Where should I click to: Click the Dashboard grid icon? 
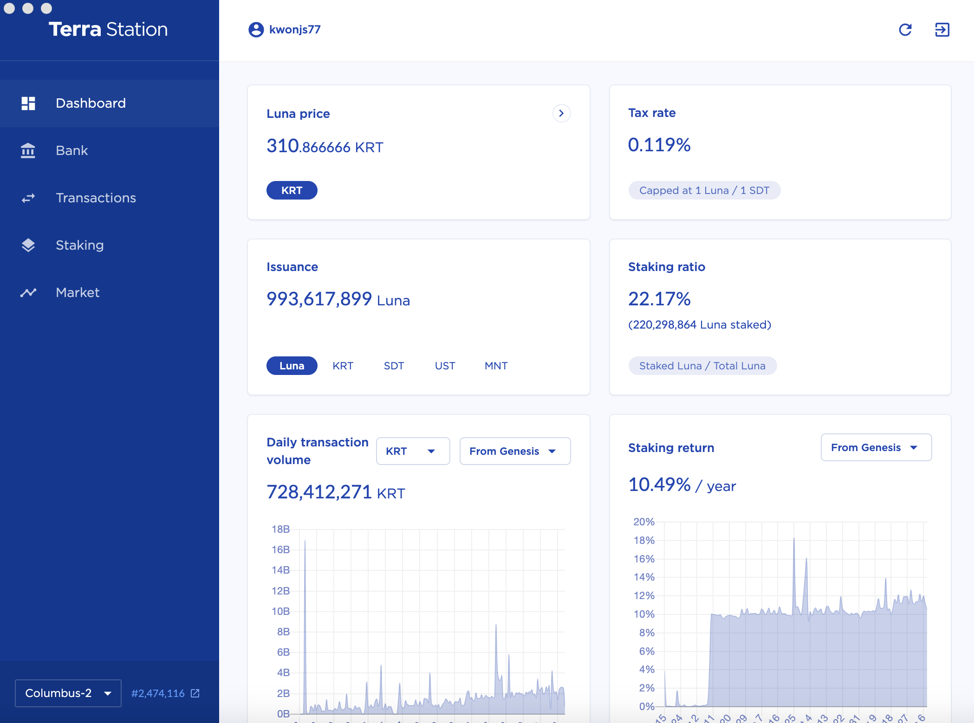[x=28, y=103]
